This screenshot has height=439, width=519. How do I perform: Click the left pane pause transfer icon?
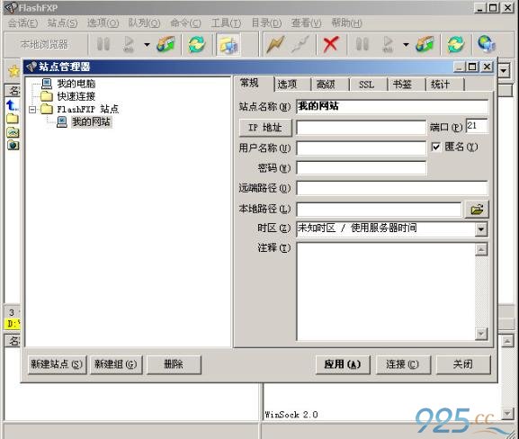click(x=103, y=44)
